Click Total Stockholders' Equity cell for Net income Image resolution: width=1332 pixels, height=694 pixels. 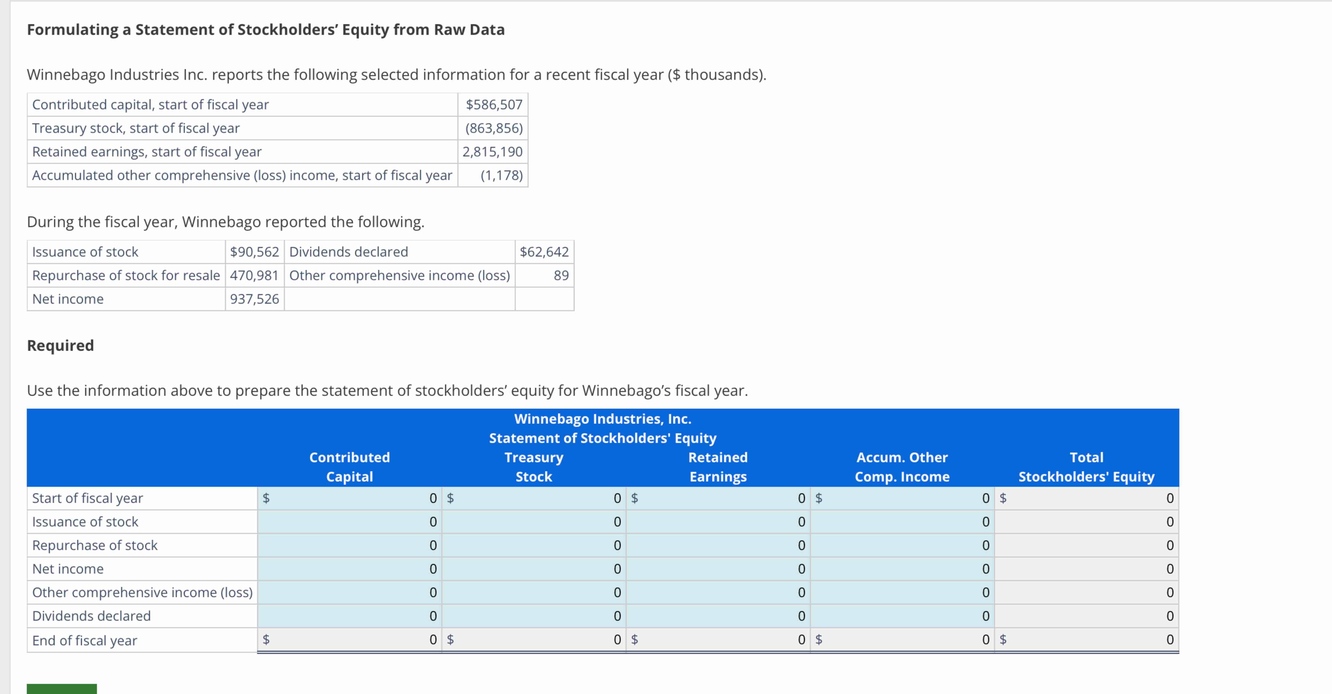pyautogui.click(x=1087, y=569)
